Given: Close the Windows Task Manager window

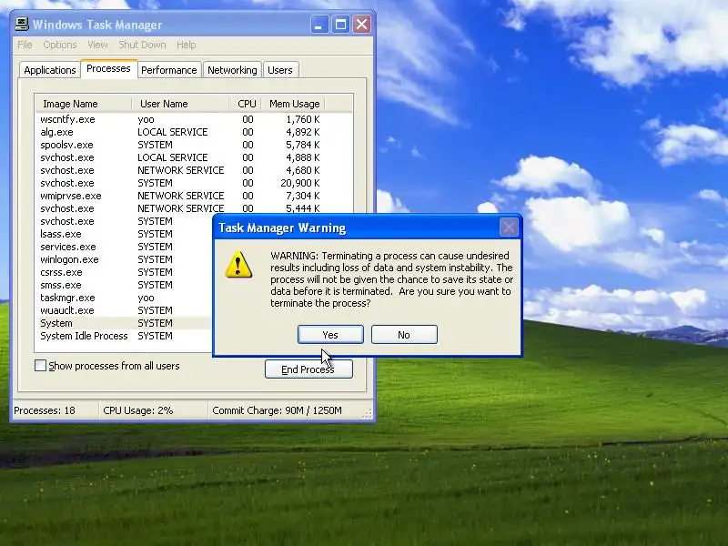Looking at the screenshot, I should point(361,25).
